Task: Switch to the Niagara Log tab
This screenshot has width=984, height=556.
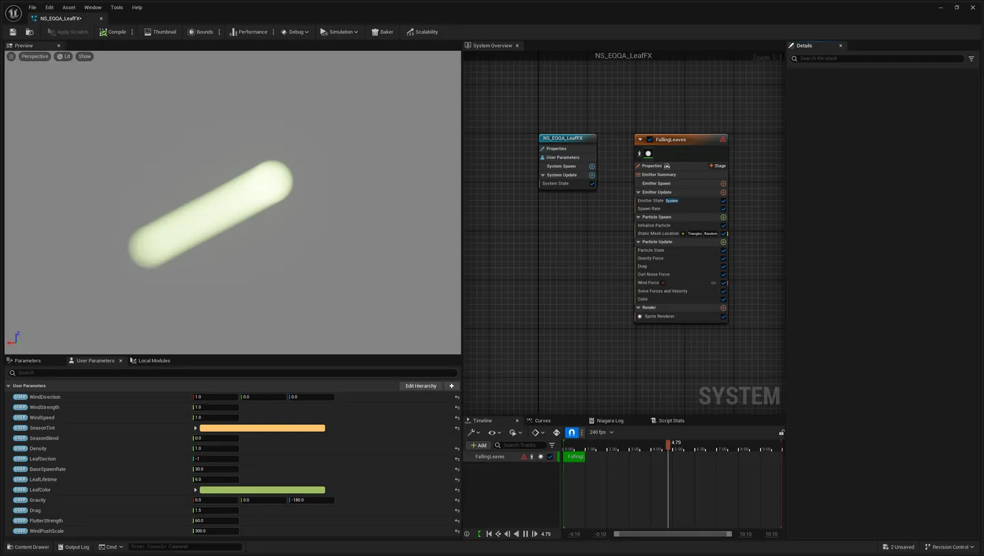Action: click(606, 421)
